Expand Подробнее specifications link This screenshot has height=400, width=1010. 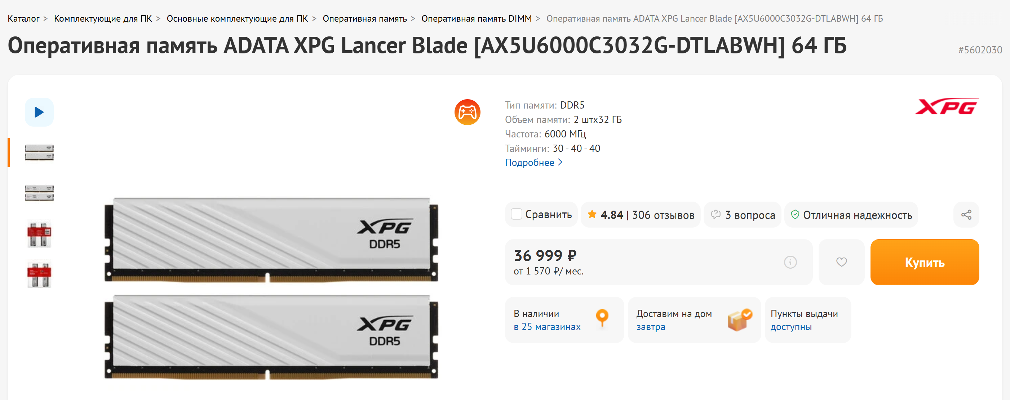[x=533, y=162]
